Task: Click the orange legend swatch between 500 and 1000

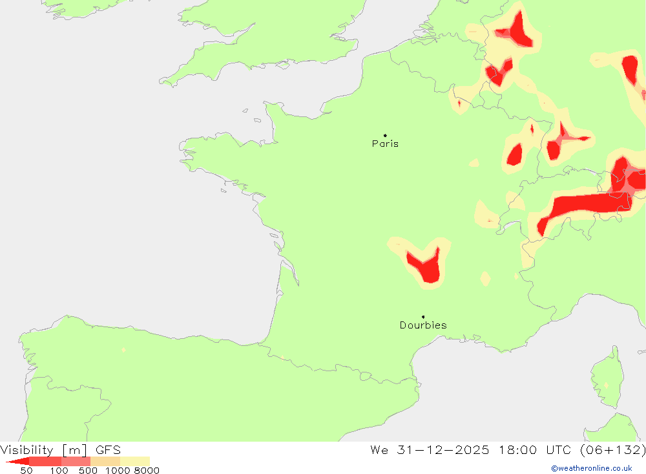Action: pyautogui.click(x=105, y=461)
